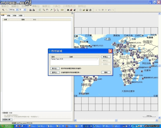Click the map vertical scrollbar down arrow
Viewport: 161px width, 128px height.
(159, 118)
